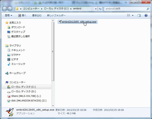The image size is (152, 119).
Task: Click the お気に入り star icon
Action: (7, 23)
